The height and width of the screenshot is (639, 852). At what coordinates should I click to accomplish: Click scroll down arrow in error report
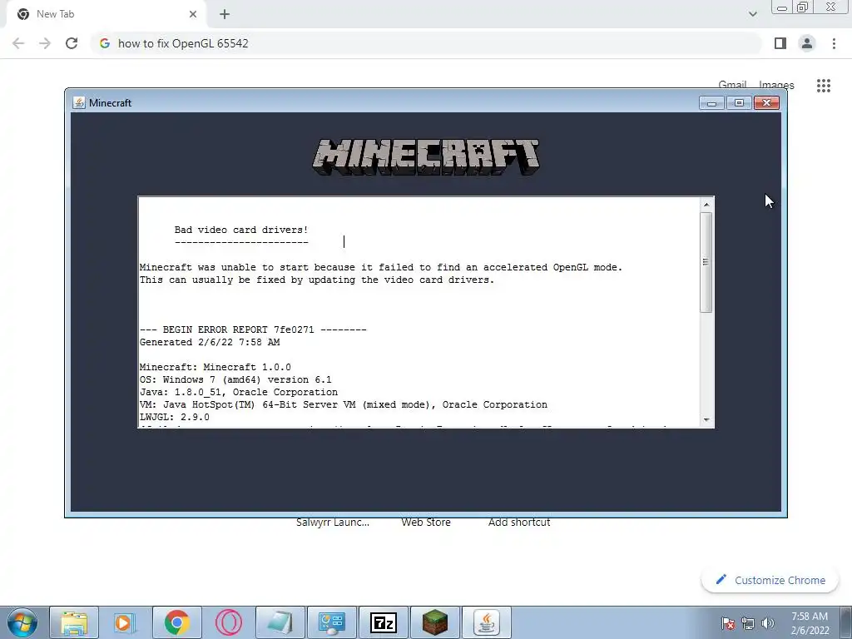tap(706, 419)
